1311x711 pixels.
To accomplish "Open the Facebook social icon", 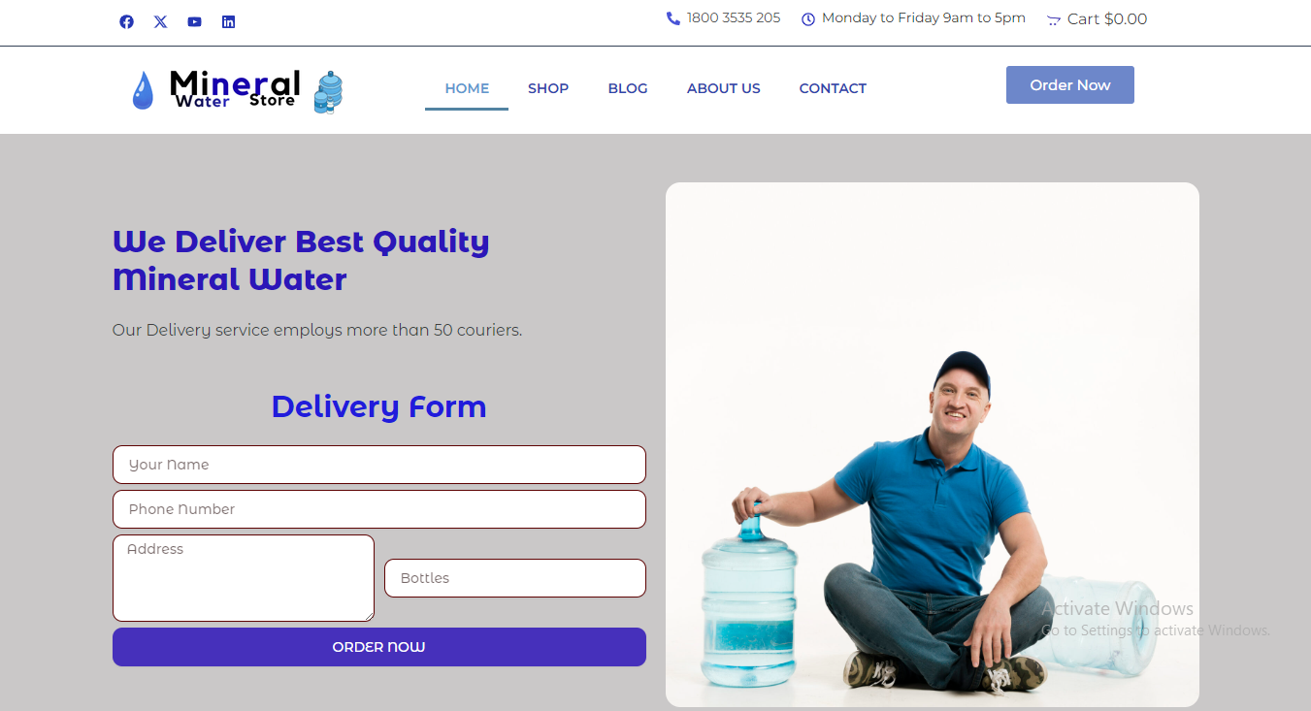I will tap(126, 21).
